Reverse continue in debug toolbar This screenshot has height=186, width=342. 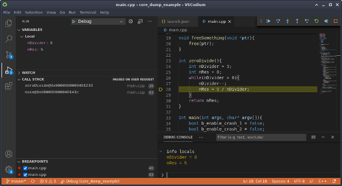326,21
